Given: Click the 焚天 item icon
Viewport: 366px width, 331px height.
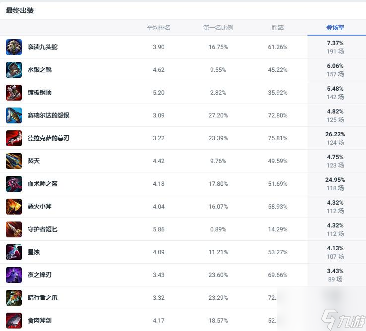Looking at the screenshot, I should (14, 161).
